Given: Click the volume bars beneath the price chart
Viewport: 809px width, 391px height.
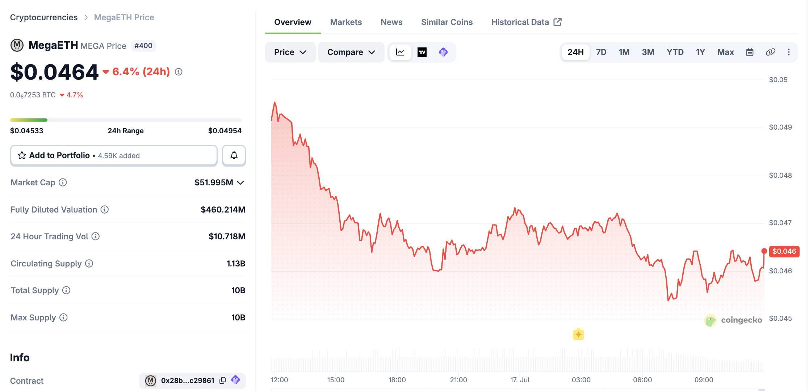Looking at the screenshot, I should point(517,361).
